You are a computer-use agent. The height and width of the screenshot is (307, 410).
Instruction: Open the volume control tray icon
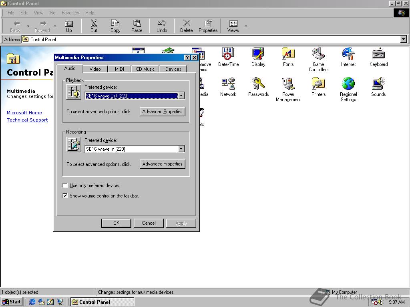tap(380, 302)
